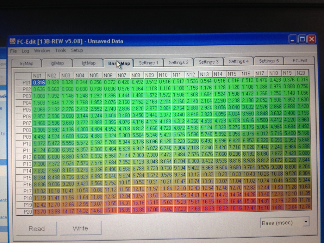Select cell value 9.524 in row P15
This screenshot has width=324, height=243.
coord(124,176)
